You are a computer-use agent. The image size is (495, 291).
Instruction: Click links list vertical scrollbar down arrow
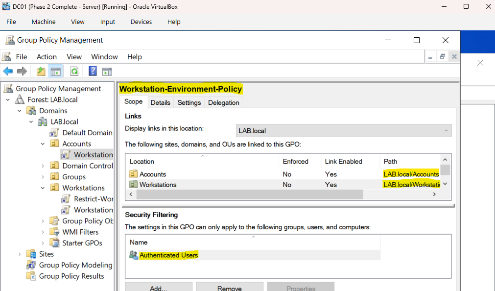tap(445, 184)
